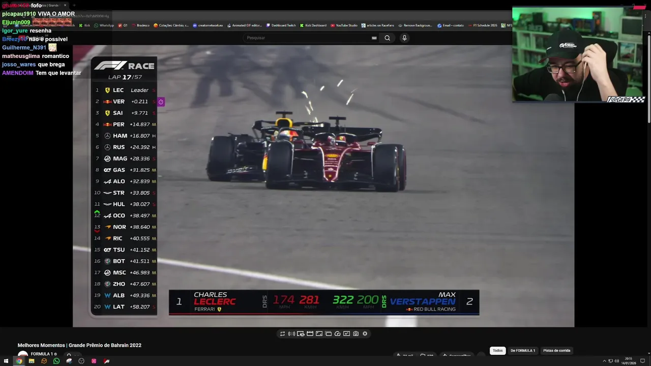This screenshot has width=651, height=366.
Task: Click chat username Igor_yure
Action: tap(15, 31)
